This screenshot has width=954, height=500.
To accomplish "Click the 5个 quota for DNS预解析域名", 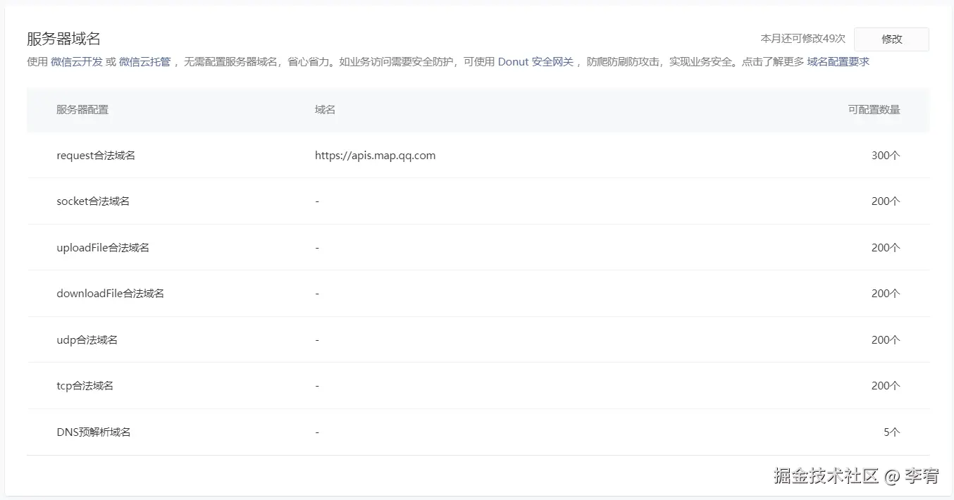I will (892, 432).
